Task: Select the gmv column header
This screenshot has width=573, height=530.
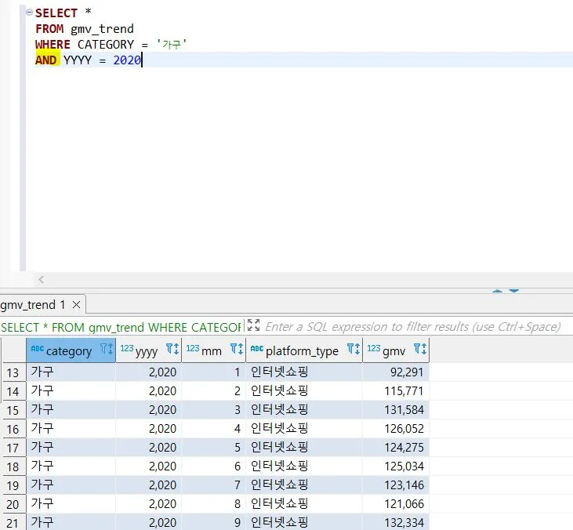Action: pyautogui.click(x=396, y=350)
